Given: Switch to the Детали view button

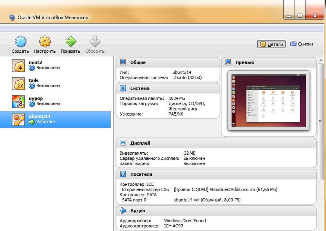Looking at the screenshot, I should coord(271,44).
